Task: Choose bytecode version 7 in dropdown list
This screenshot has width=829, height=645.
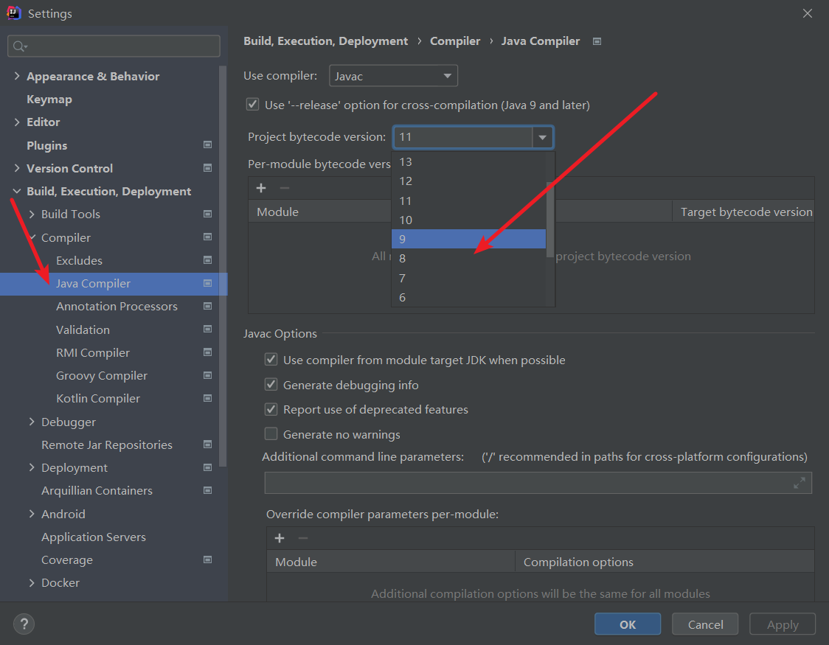Action: pos(468,278)
